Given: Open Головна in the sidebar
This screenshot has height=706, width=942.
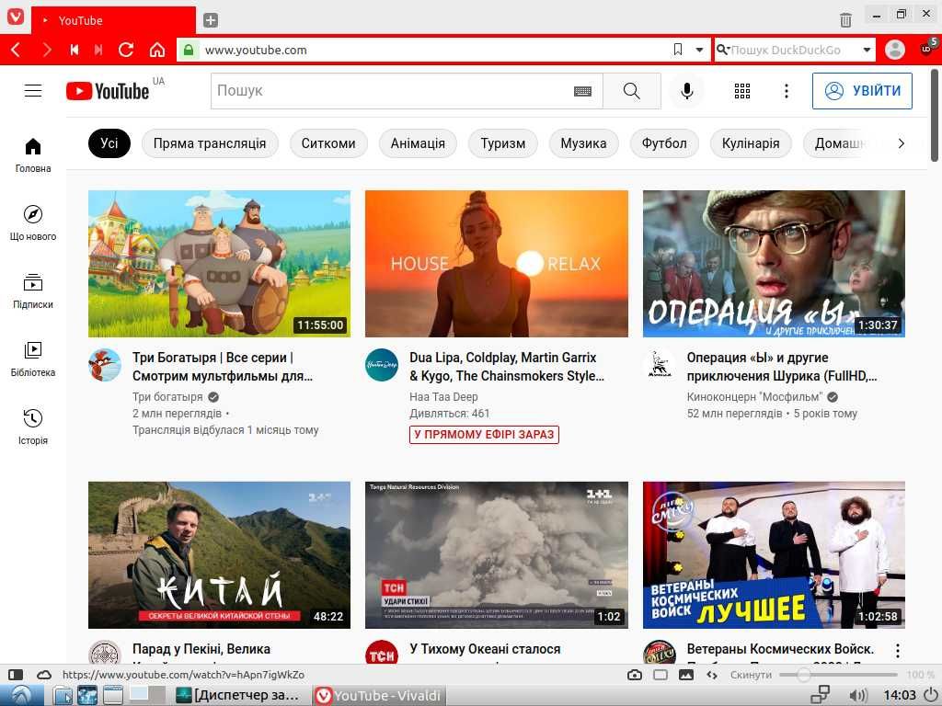Looking at the screenshot, I should tap(33, 154).
